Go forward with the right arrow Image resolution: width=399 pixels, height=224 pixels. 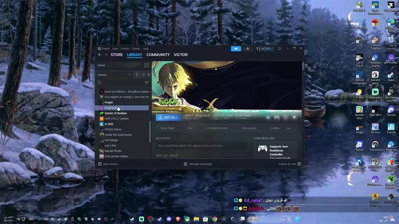pos(106,55)
